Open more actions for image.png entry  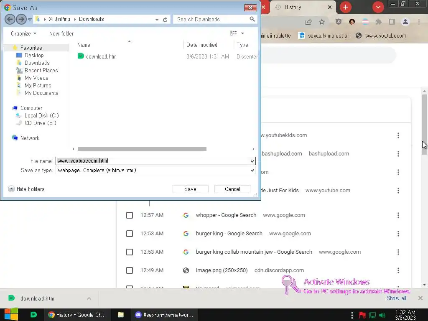[398, 270]
